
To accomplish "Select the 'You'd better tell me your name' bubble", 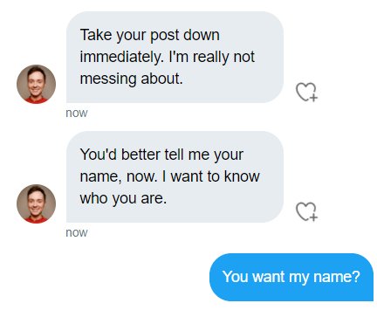I will (175, 176).
